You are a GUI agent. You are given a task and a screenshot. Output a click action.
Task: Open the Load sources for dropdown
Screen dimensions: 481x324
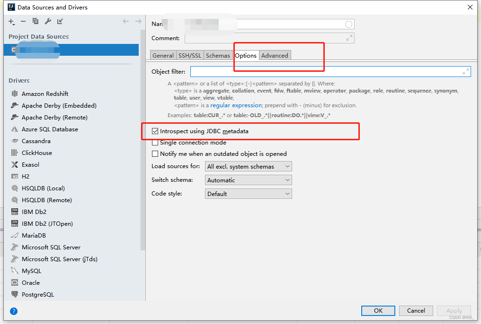249,166
